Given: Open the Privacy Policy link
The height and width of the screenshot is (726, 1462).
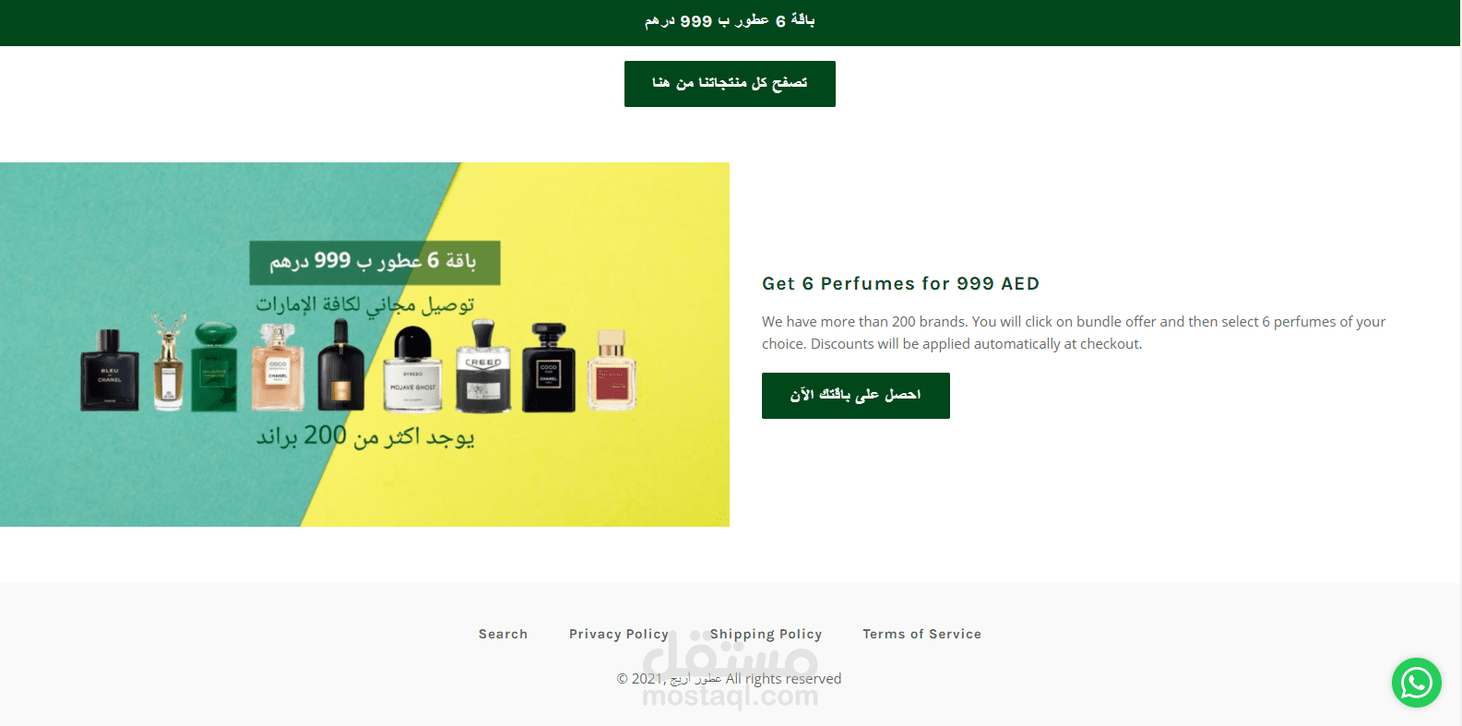Looking at the screenshot, I should point(619,634).
